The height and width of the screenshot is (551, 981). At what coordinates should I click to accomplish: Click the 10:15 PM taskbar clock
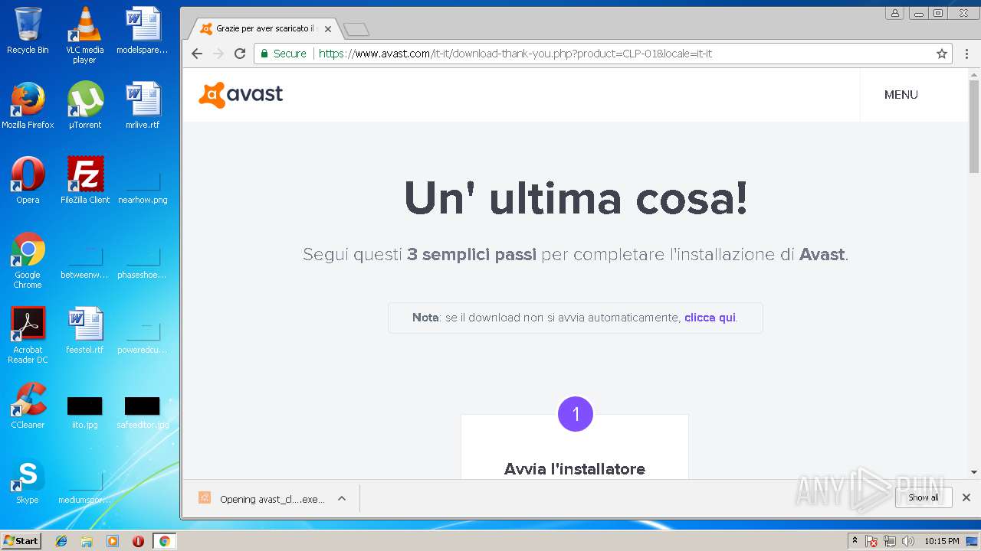click(x=942, y=541)
